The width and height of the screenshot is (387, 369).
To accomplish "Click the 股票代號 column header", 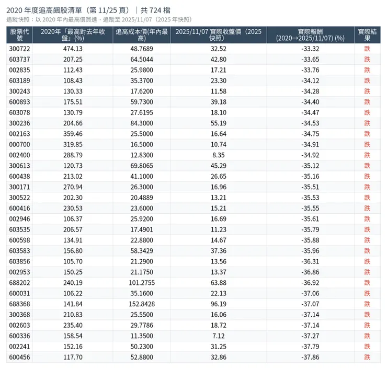I will click(x=19, y=35).
